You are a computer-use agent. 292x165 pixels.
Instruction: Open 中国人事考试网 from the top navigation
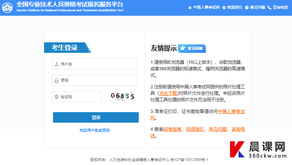click(206, 7)
